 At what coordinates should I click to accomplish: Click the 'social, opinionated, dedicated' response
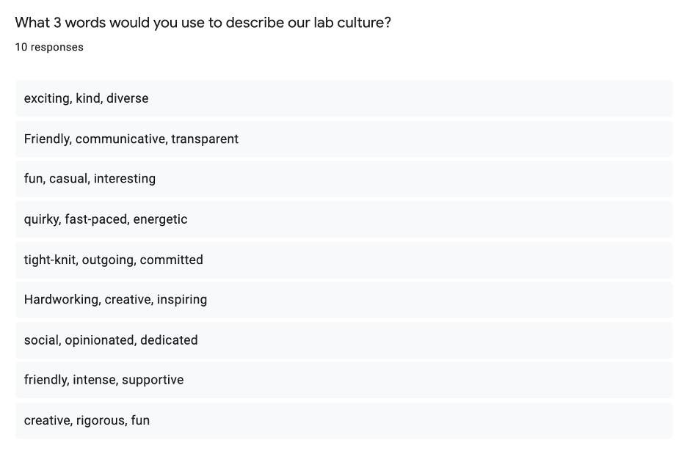343,340
